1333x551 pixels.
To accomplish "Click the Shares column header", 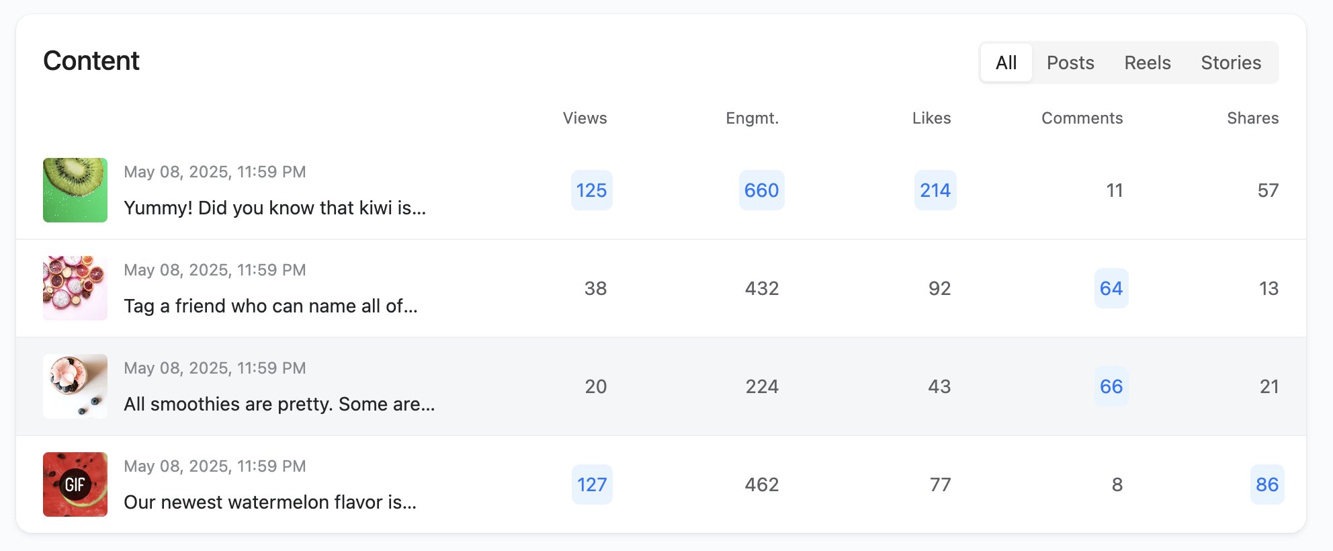I will tap(1252, 118).
